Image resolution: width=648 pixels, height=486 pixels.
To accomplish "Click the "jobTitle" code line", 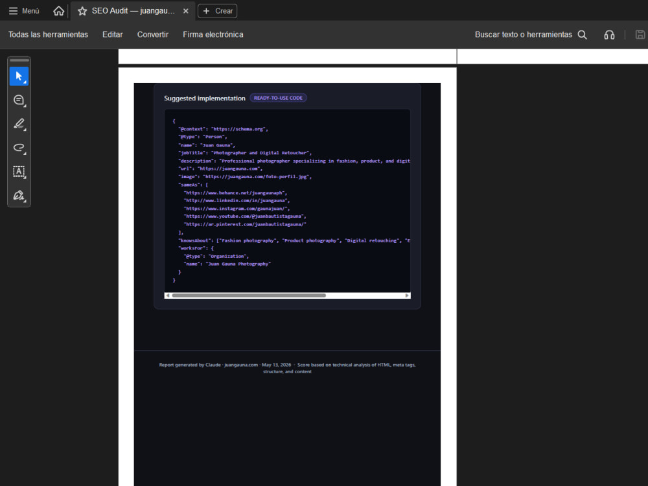I will point(245,153).
